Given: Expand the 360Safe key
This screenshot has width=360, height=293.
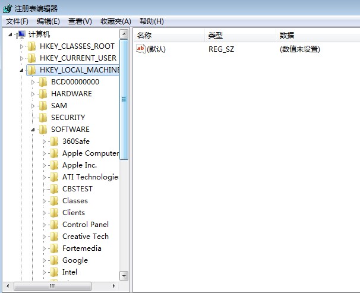Looking at the screenshot, I should (x=45, y=141).
